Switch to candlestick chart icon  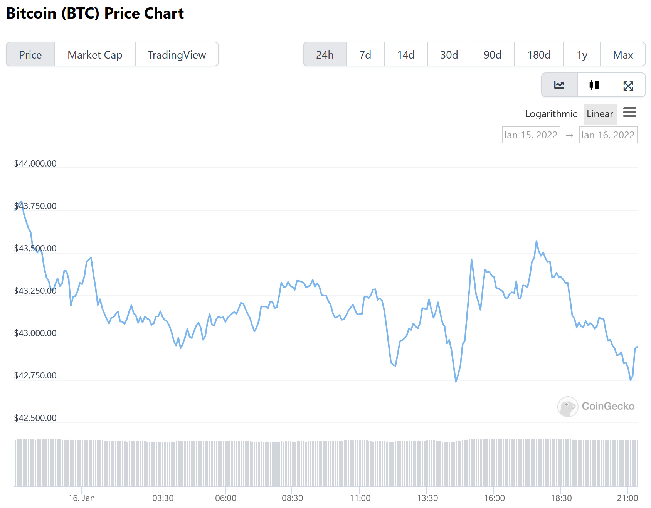pos(594,85)
